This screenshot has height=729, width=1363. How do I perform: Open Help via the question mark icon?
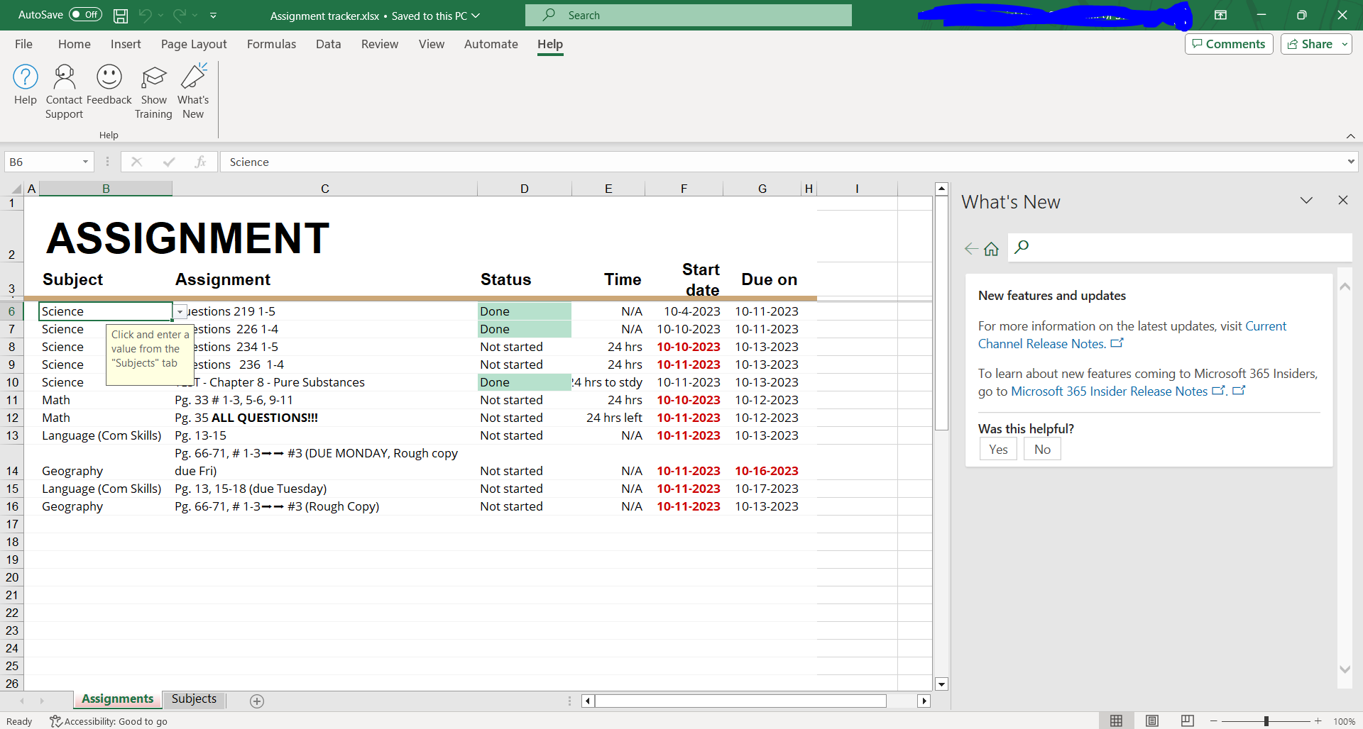(25, 77)
